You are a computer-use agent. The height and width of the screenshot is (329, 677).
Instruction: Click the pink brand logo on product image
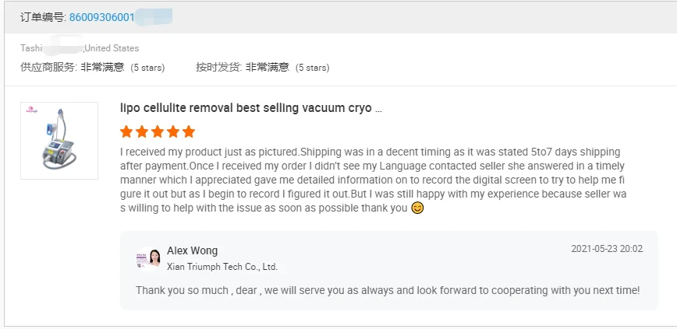click(x=31, y=110)
